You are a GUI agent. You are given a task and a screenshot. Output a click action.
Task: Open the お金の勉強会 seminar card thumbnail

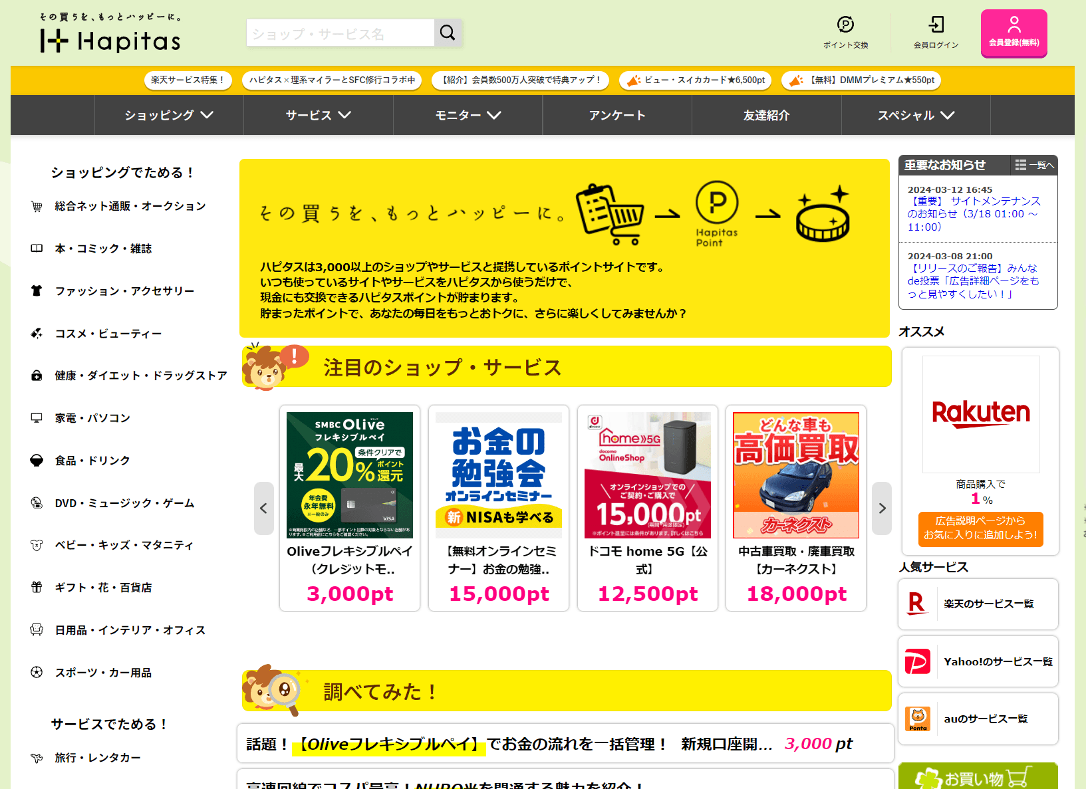pyautogui.click(x=499, y=475)
